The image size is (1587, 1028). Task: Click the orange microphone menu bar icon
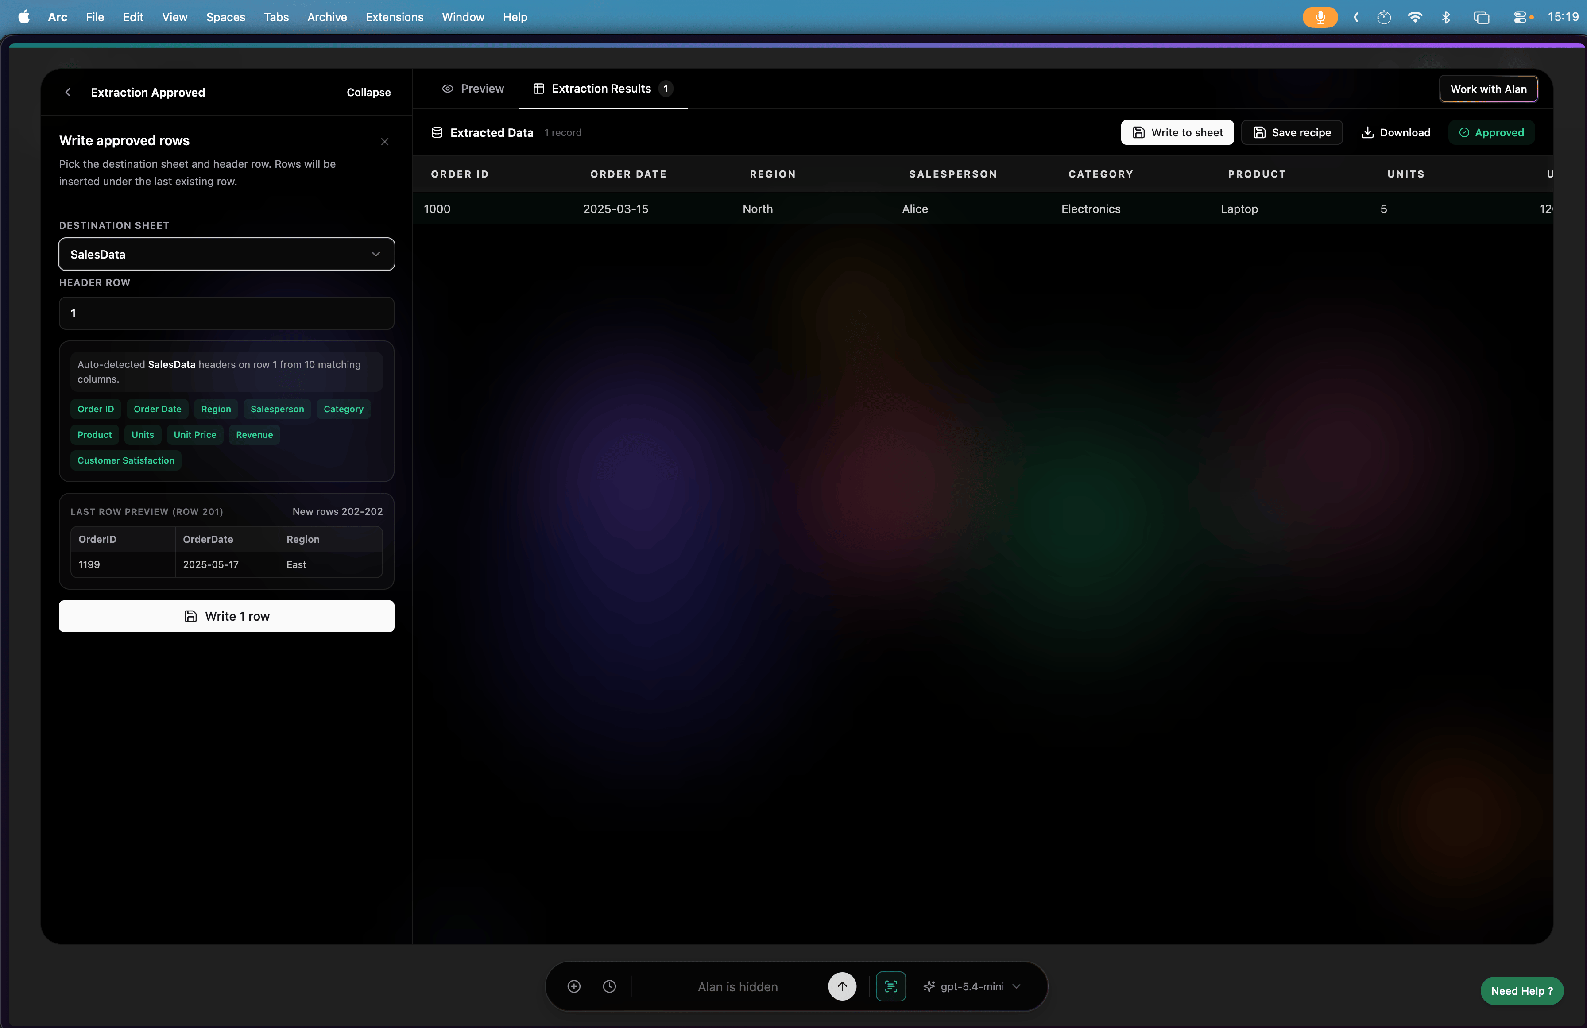point(1320,17)
